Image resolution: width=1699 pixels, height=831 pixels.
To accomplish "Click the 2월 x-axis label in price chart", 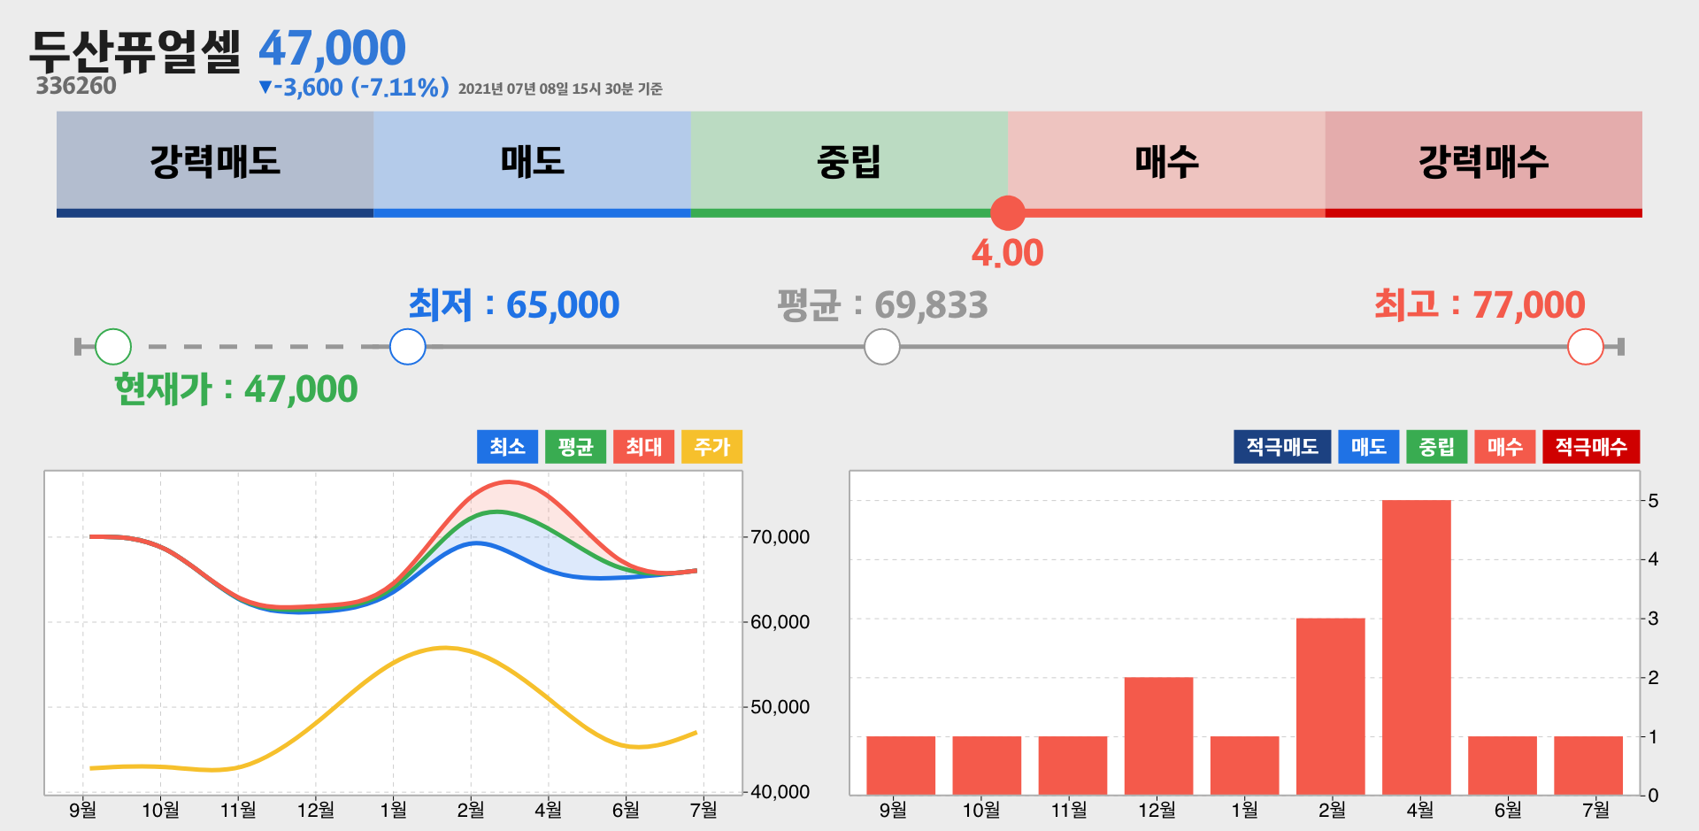I will coord(471,810).
